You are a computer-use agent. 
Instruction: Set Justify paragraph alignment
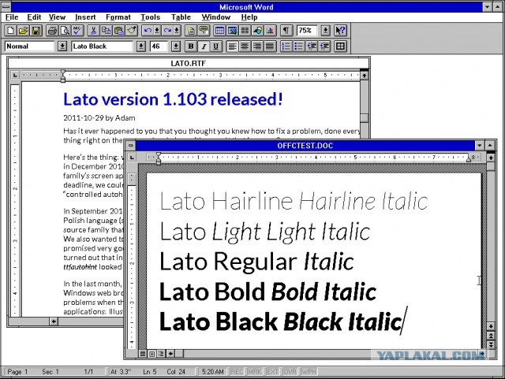(x=270, y=46)
